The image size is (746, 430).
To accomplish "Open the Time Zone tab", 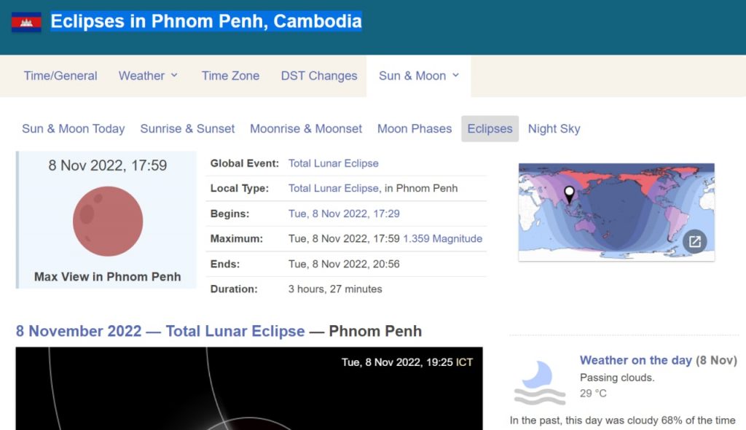I will click(230, 76).
